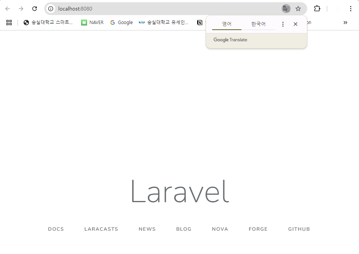Click the browser forward arrow
Viewport: 359px width, 254px height.
[x=21, y=9]
